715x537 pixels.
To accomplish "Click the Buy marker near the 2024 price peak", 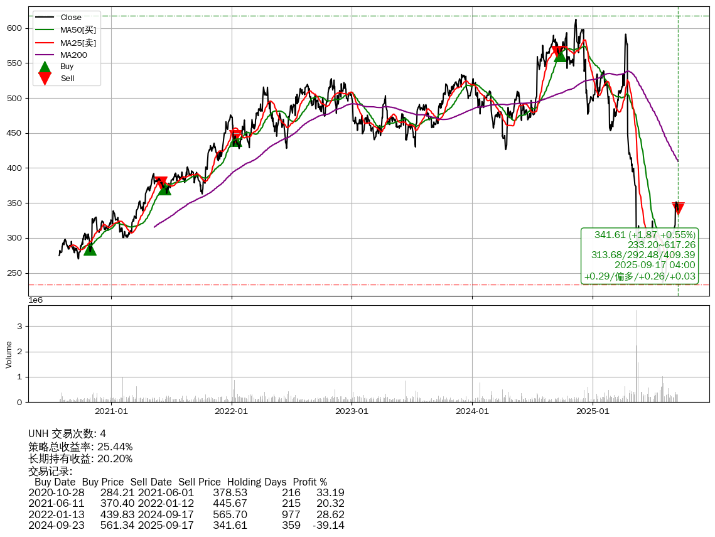I will [x=560, y=56].
